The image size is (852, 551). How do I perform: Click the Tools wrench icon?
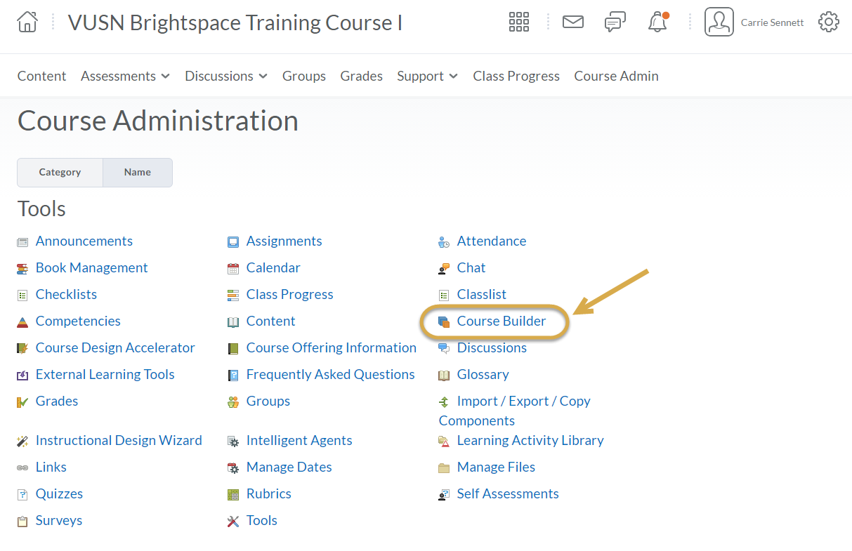point(233,522)
